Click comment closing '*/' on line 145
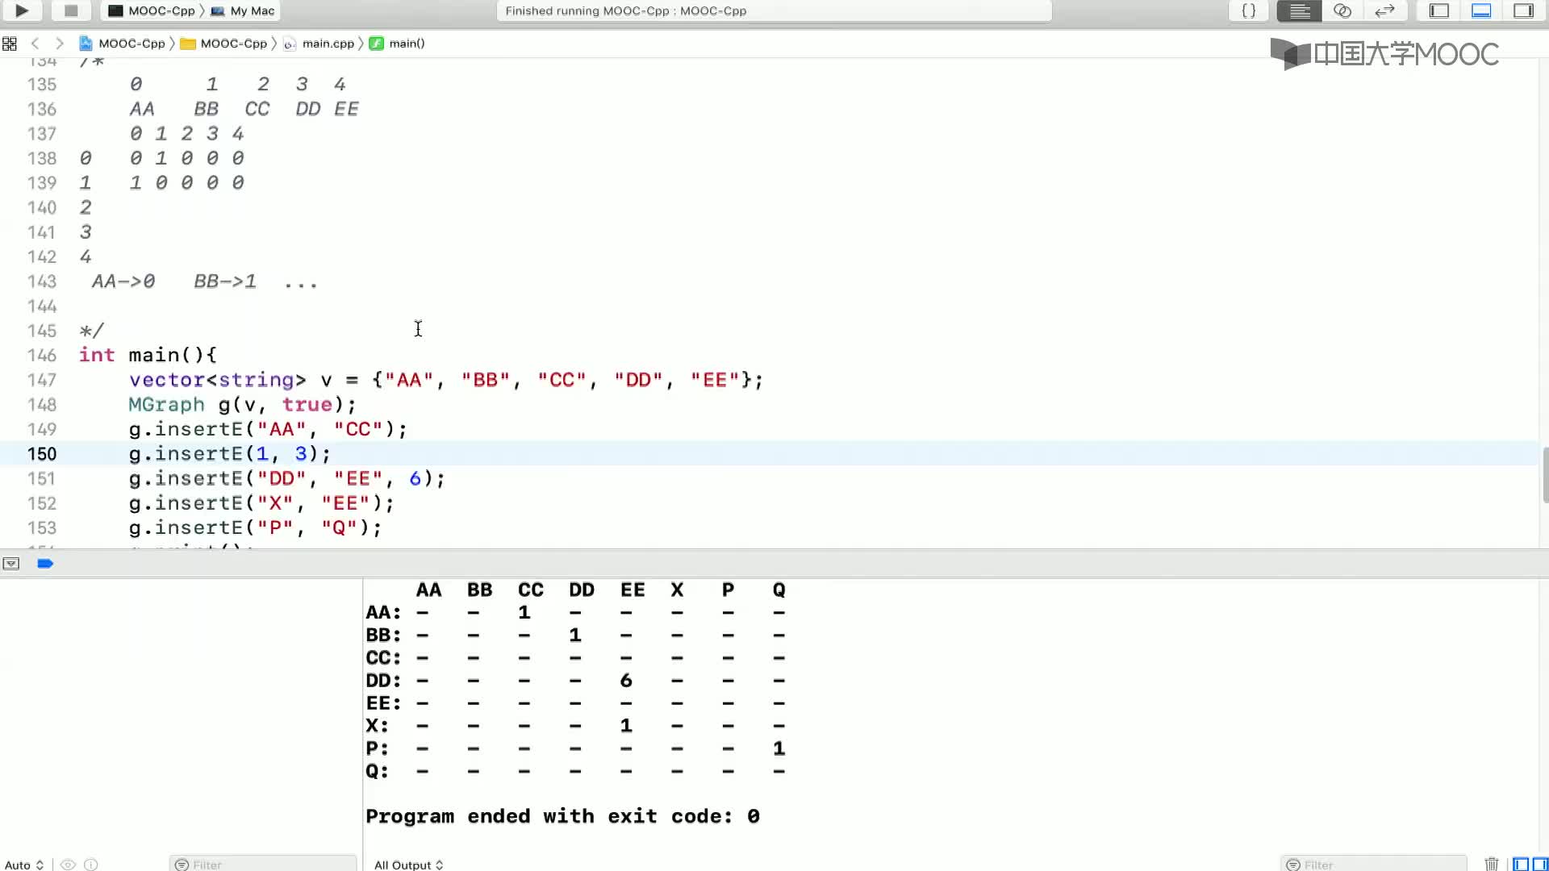This screenshot has height=871, width=1549. pos(91,331)
